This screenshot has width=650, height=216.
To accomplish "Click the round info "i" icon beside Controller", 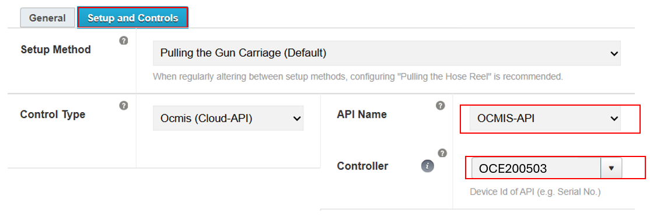I will pos(427,166).
